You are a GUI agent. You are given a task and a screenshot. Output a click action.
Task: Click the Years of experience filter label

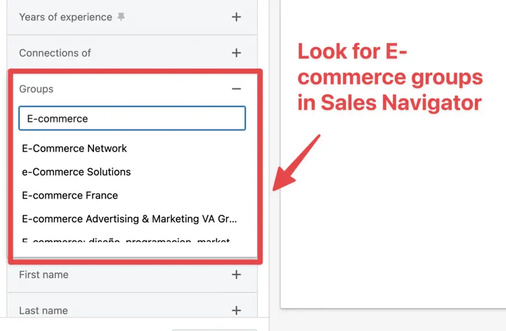point(65,17)
